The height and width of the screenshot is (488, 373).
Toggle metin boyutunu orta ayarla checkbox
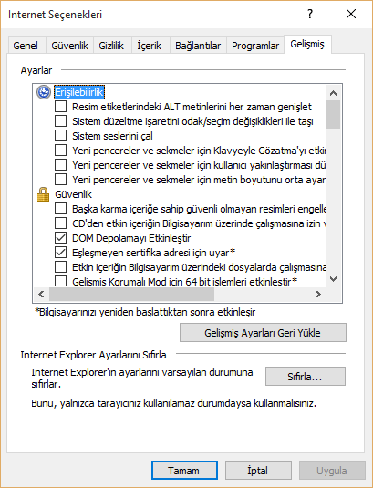(x=60, y=180)
